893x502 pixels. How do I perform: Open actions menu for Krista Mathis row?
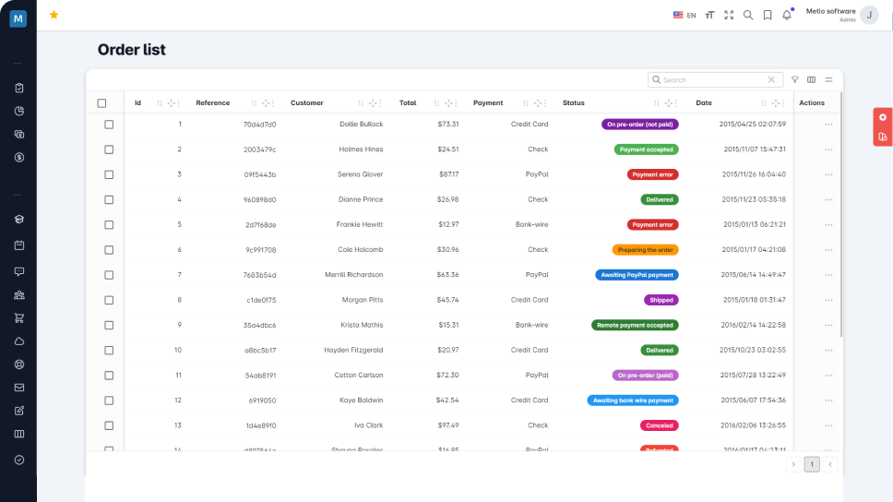(828, 325)
